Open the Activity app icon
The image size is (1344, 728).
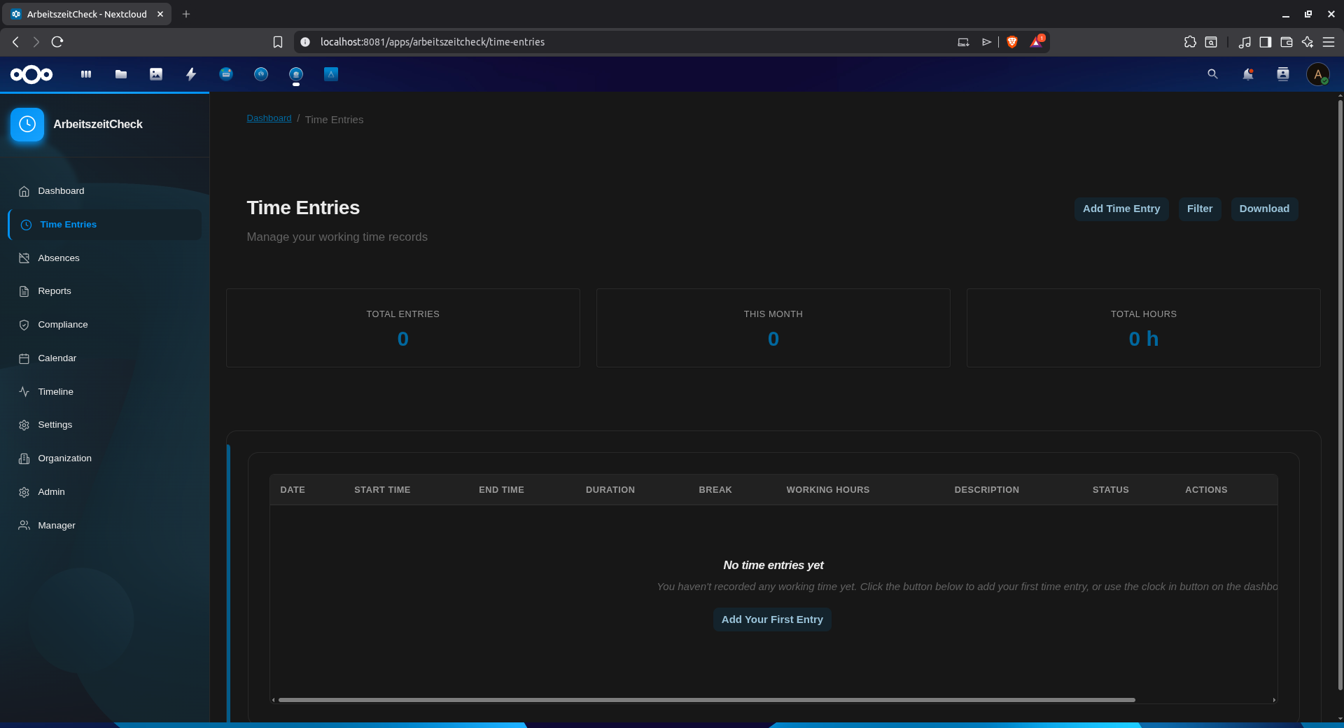coord(190,74)
